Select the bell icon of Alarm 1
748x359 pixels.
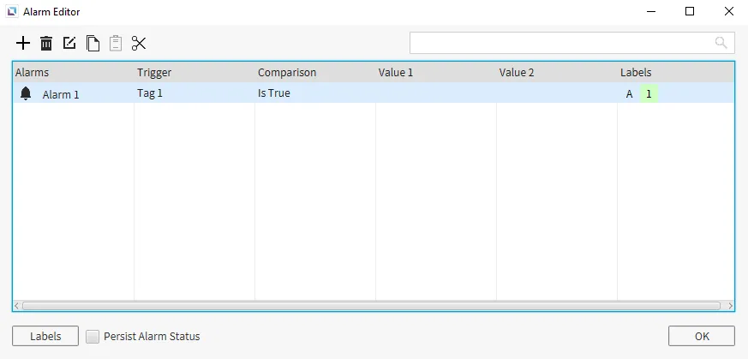pyautogui.click(x=26, y=93)
